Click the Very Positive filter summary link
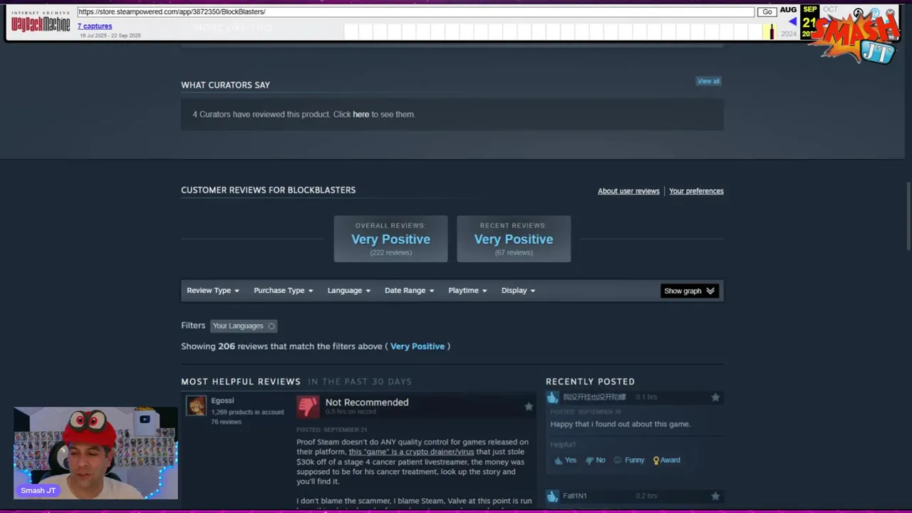Image resolution: width=912 pixels, height=513 pixels. point(418,346)
